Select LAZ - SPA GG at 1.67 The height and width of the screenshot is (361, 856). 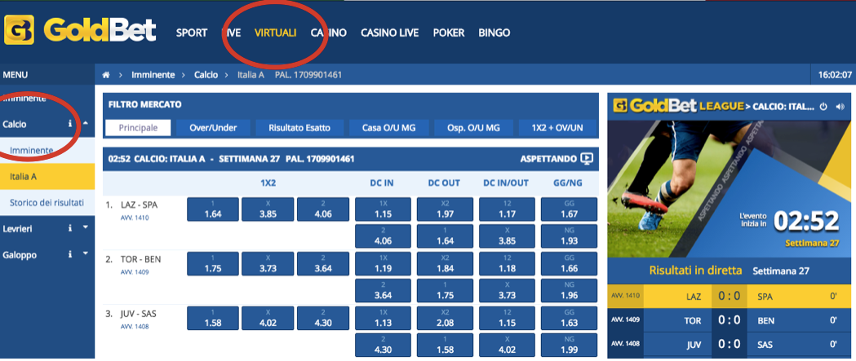(x=570, y=209)
